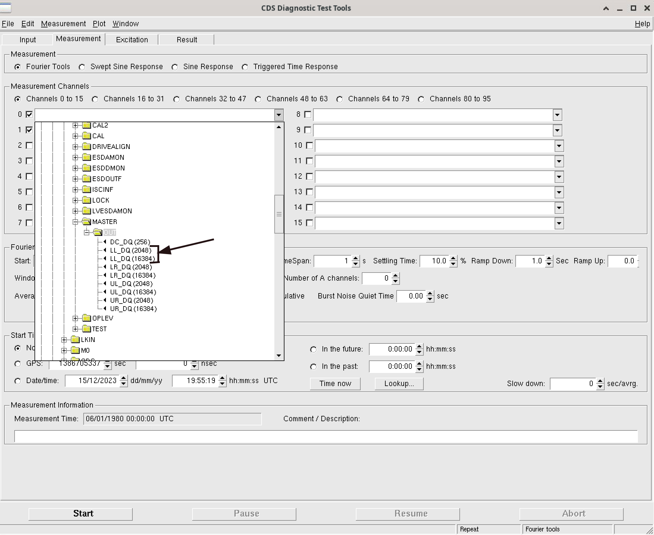Open the Plot menu
Screen dimensions: 654x535
[99, 24]
